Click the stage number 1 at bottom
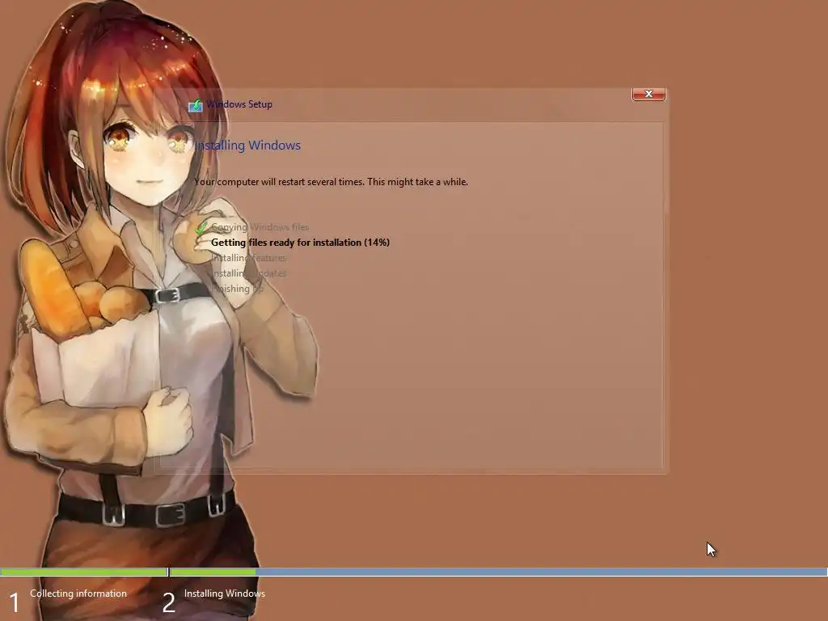 pyautogui.click(x=15, y=603)
